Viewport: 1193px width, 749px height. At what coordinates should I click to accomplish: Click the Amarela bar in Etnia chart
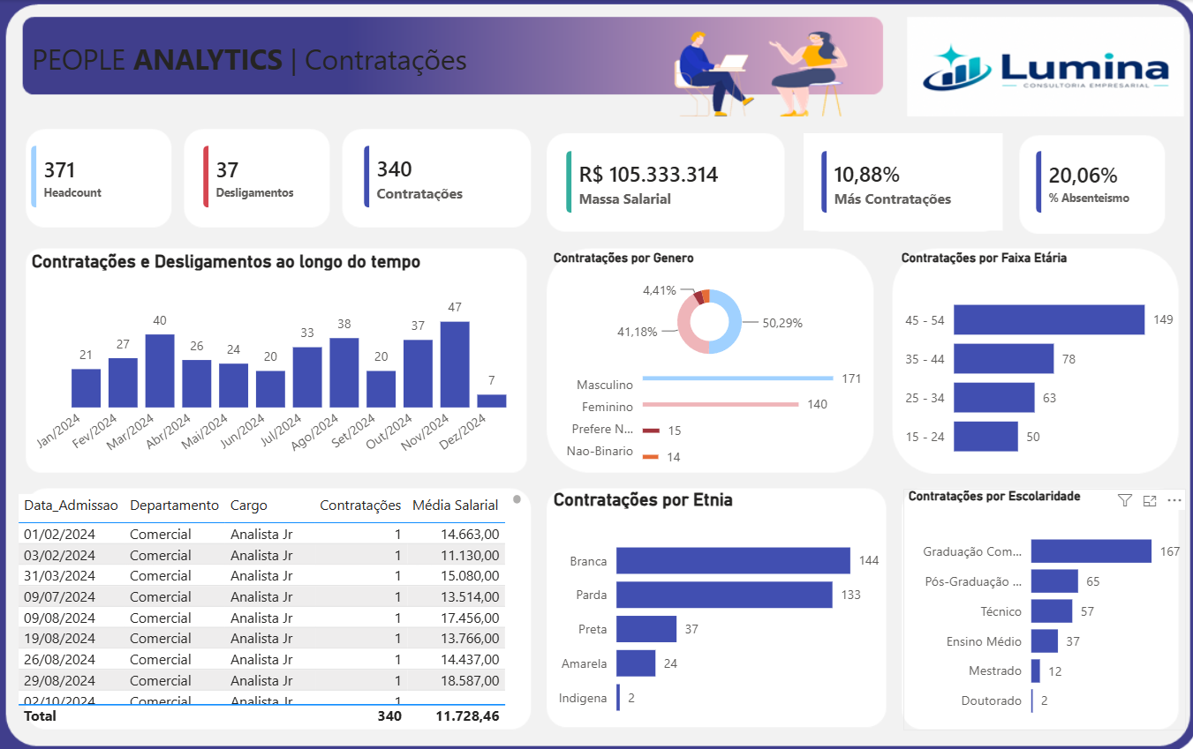coord(636,663)
